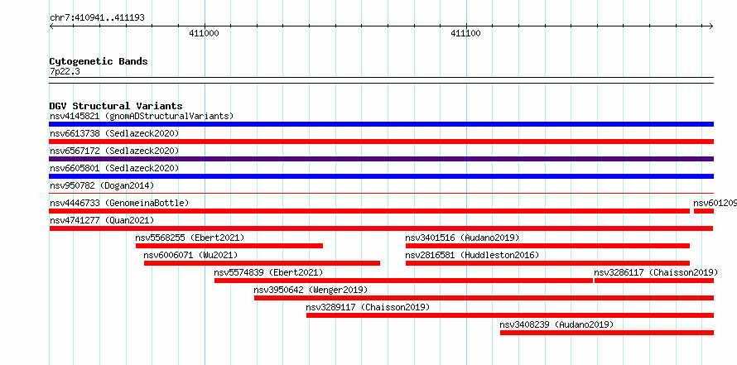Open the nsv5568255 (Ebert2021) label
Viewport: 737px width, 365px height.
pyautogui.click(x=190, y=238)
